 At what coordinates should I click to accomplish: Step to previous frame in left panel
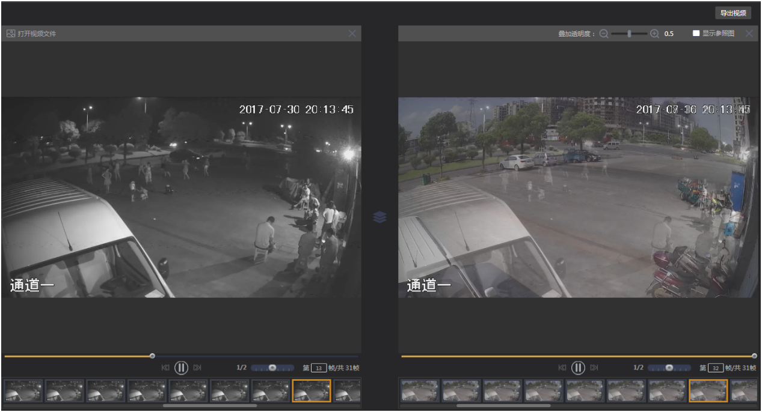[x=165, y=368]
